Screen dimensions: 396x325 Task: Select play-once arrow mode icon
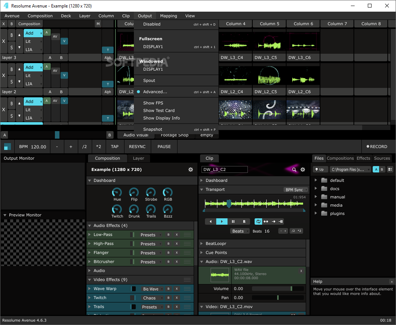tap(273, 222)
